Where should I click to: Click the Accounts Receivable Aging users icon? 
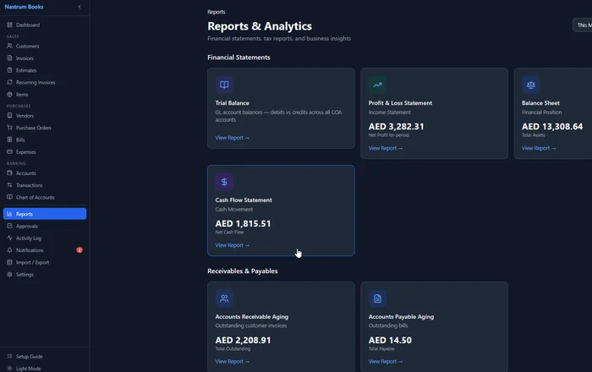point(224,298)
